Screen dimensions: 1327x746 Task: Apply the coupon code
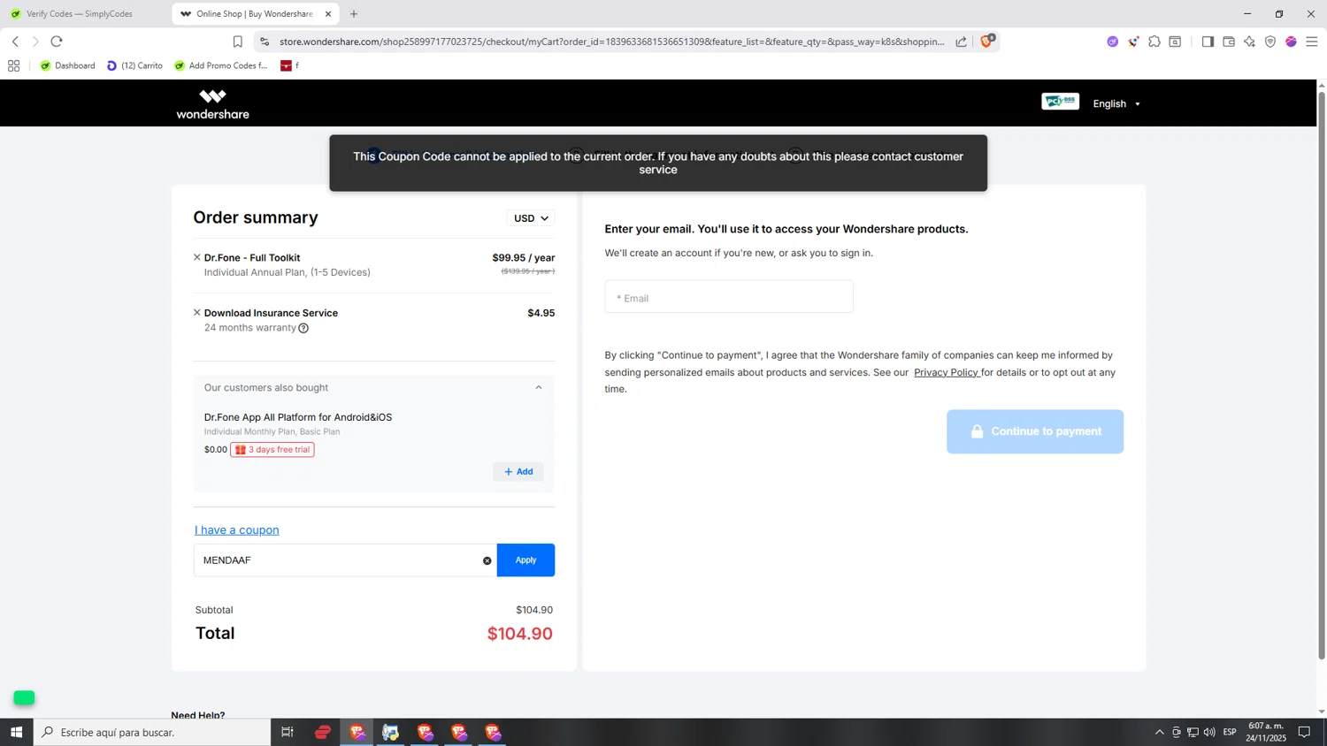[525, 560]
